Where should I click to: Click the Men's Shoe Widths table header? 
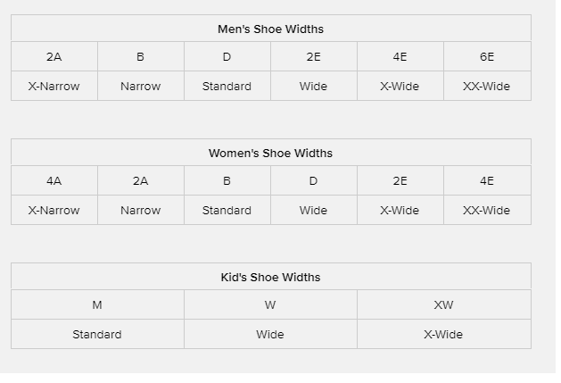[270, 29]
